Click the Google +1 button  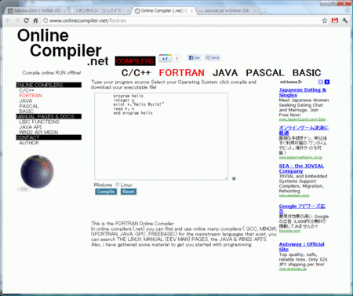coord(165,58)
